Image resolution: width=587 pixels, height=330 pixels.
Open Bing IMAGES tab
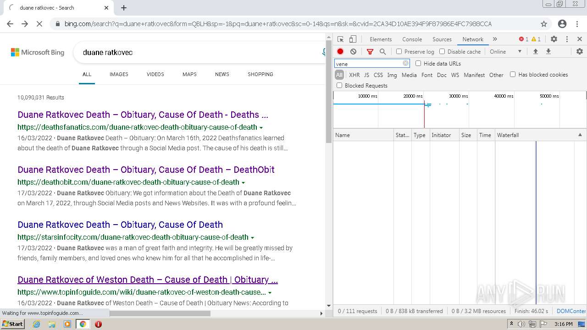(x=119, y=74)
